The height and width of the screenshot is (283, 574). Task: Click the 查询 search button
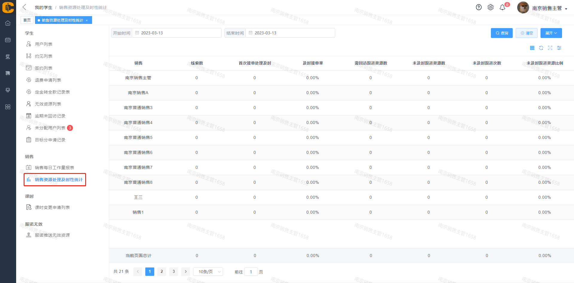[x=502, y=33]
